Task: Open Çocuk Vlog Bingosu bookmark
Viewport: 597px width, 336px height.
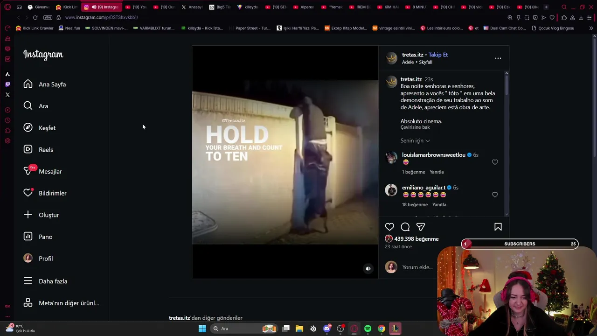Action: coord(553,28)
